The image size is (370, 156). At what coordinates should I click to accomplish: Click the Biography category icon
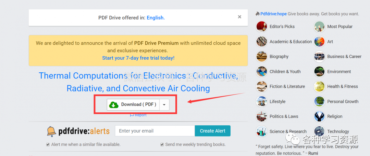[262, 57]
